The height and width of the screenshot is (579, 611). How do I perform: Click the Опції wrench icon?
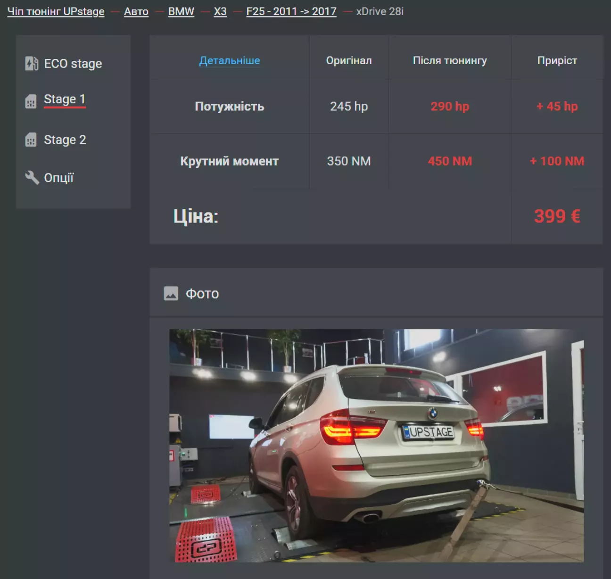(x=32, y=177)
